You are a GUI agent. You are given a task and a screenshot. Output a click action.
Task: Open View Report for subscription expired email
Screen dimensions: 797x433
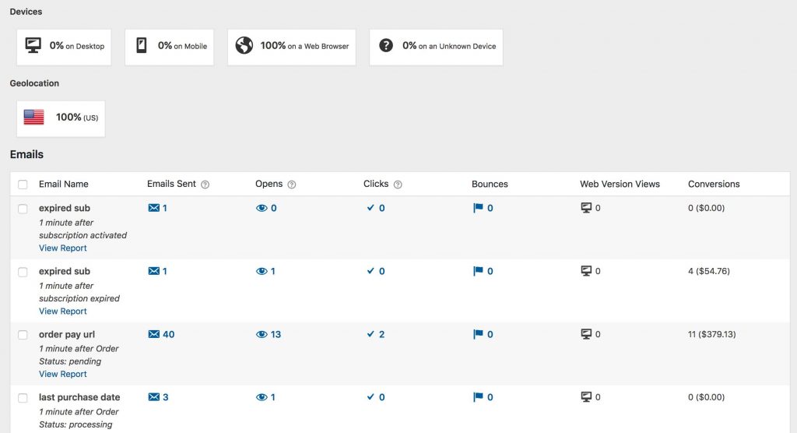(x=63, y=312)
